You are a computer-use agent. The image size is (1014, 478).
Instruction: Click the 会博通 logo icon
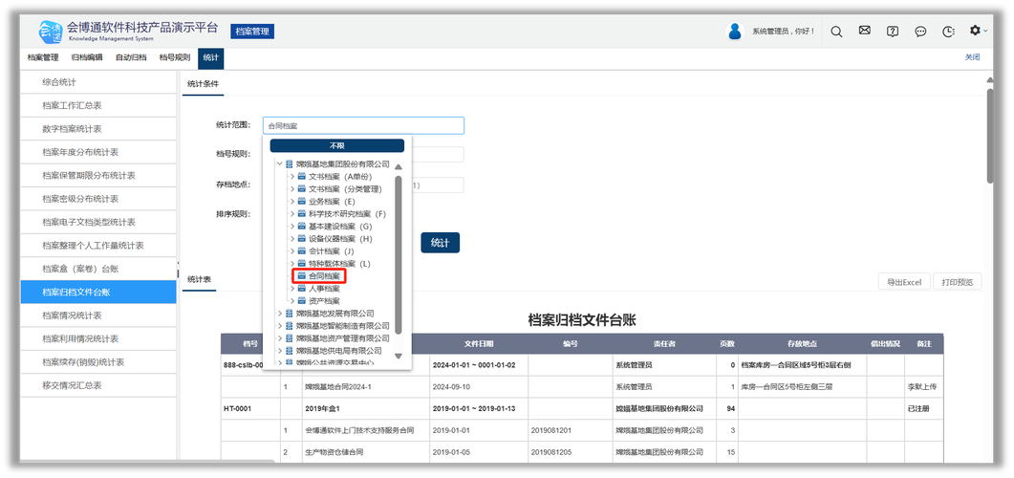click(x=50, y=31)
